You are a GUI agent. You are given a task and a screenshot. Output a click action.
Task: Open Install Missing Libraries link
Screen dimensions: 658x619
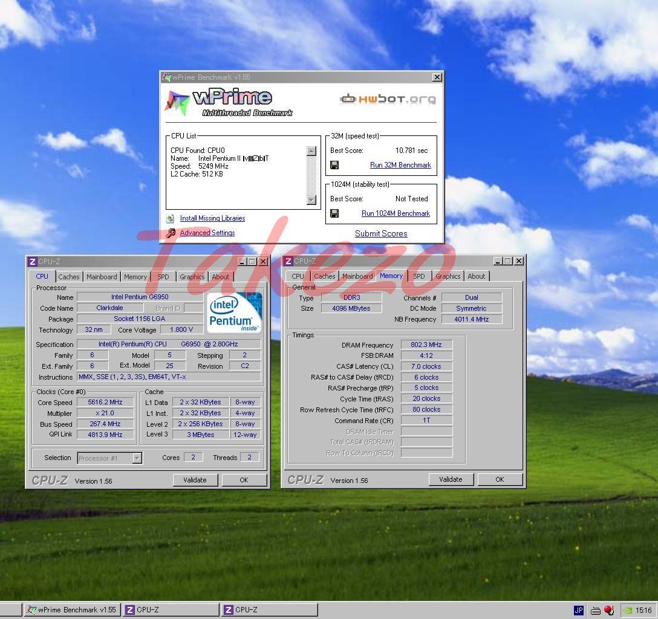click(x=212, y=218)
